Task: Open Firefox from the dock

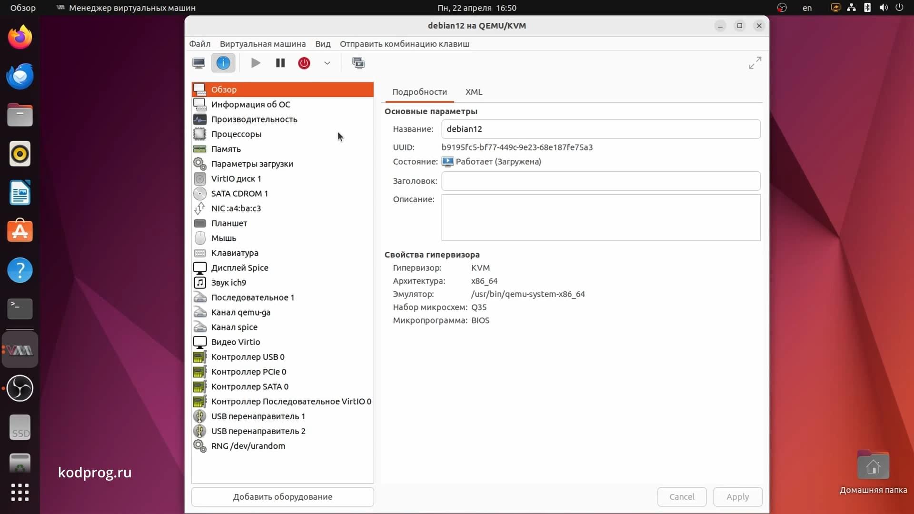Action: pyautogui.click(x=20, y=37)
